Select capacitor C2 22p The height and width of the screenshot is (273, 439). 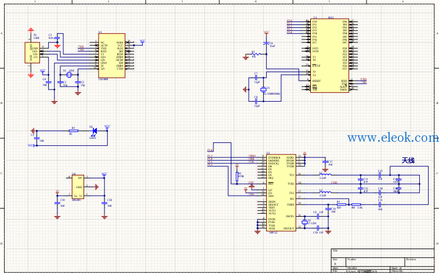click(78, 82)
